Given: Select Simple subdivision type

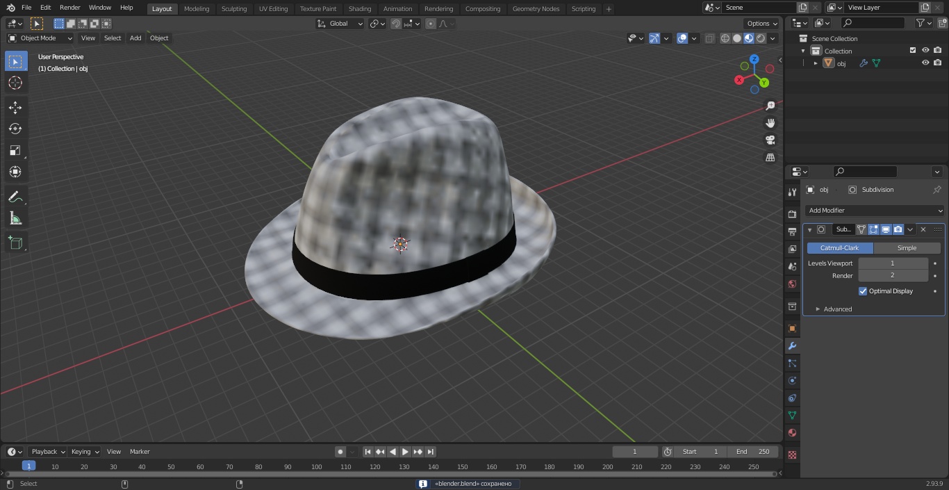Looking at the screenshot, I should 907,248.
